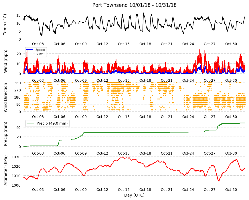The width and height of the screenshot is (249, 200).
Task: Click the 1000 tick on altimeter axis
Action: 16,185
